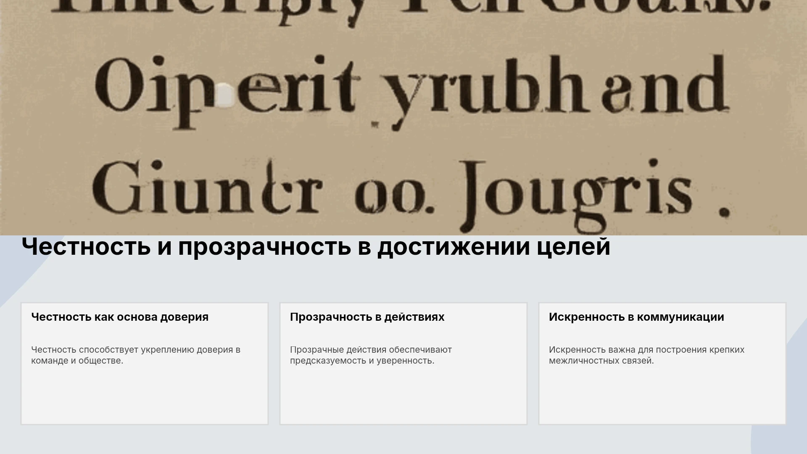Viewport: 807px width, 454px height.
Task: Select heading 'Честность как основа доверия'
Action: pos(120,317)
